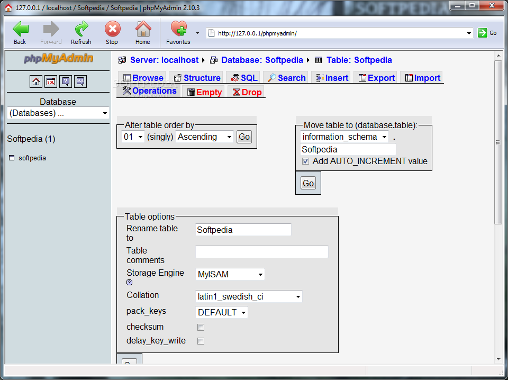Click the Back navigation arrow
This screenshot has height=380, width=508.
(21, 30)
